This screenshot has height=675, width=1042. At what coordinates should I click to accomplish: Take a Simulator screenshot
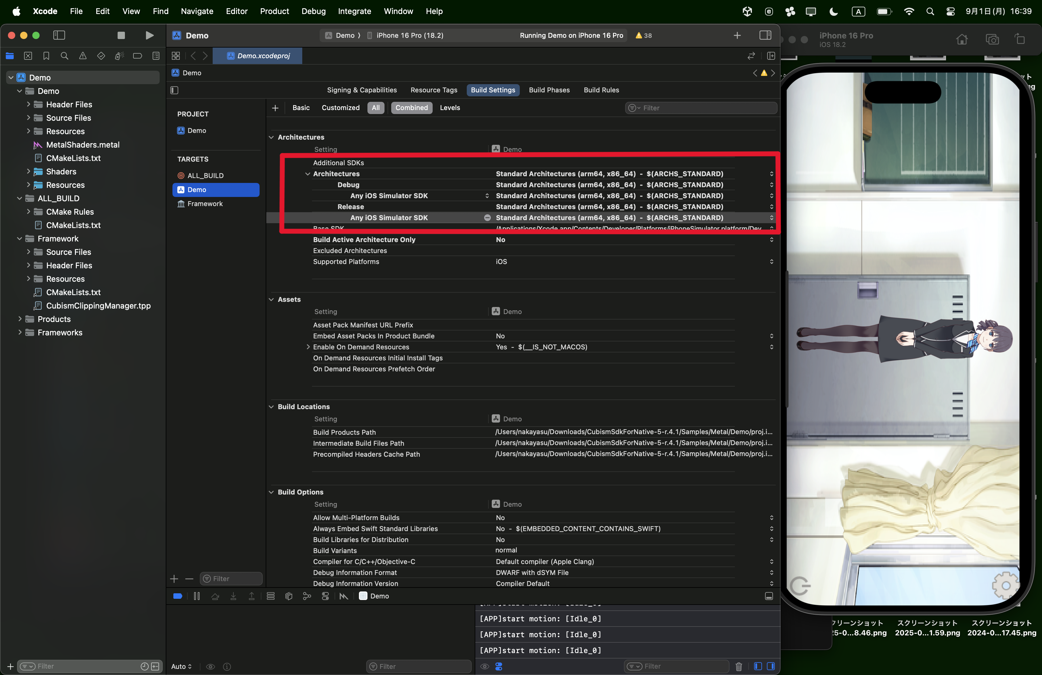click(x=992, y=39)
